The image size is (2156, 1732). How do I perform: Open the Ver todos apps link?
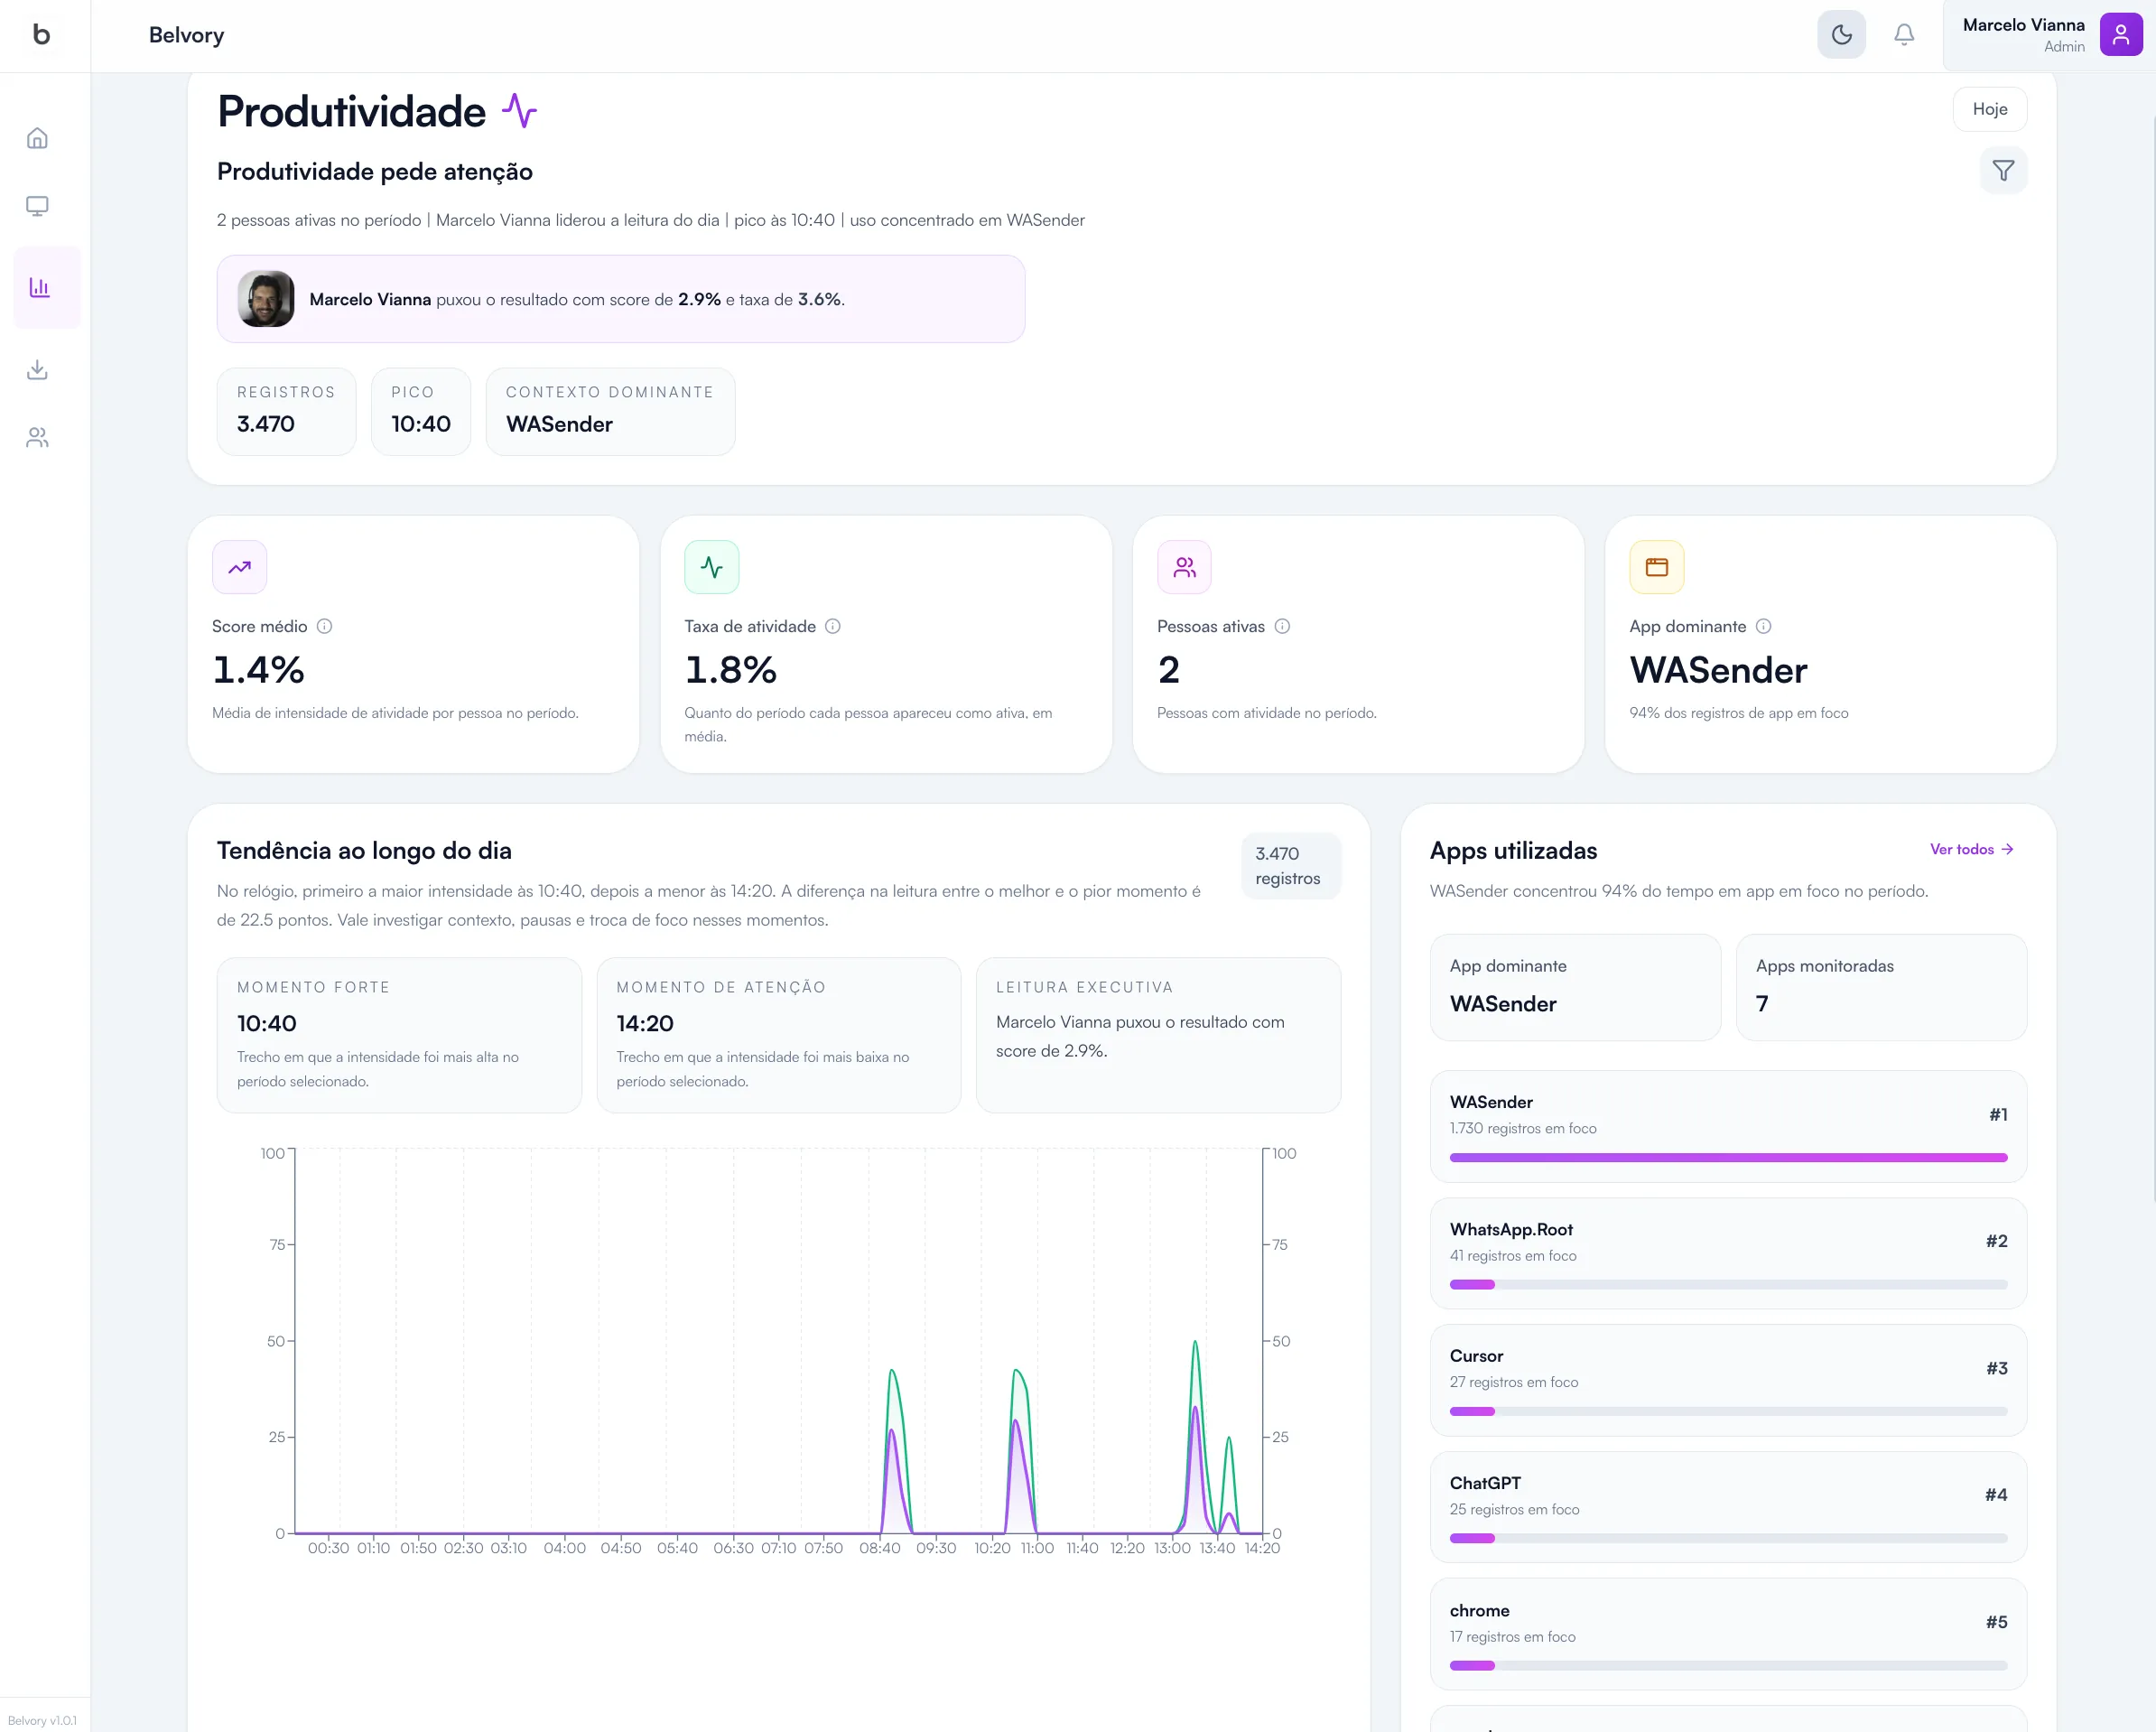click(x=1971, y=849)
